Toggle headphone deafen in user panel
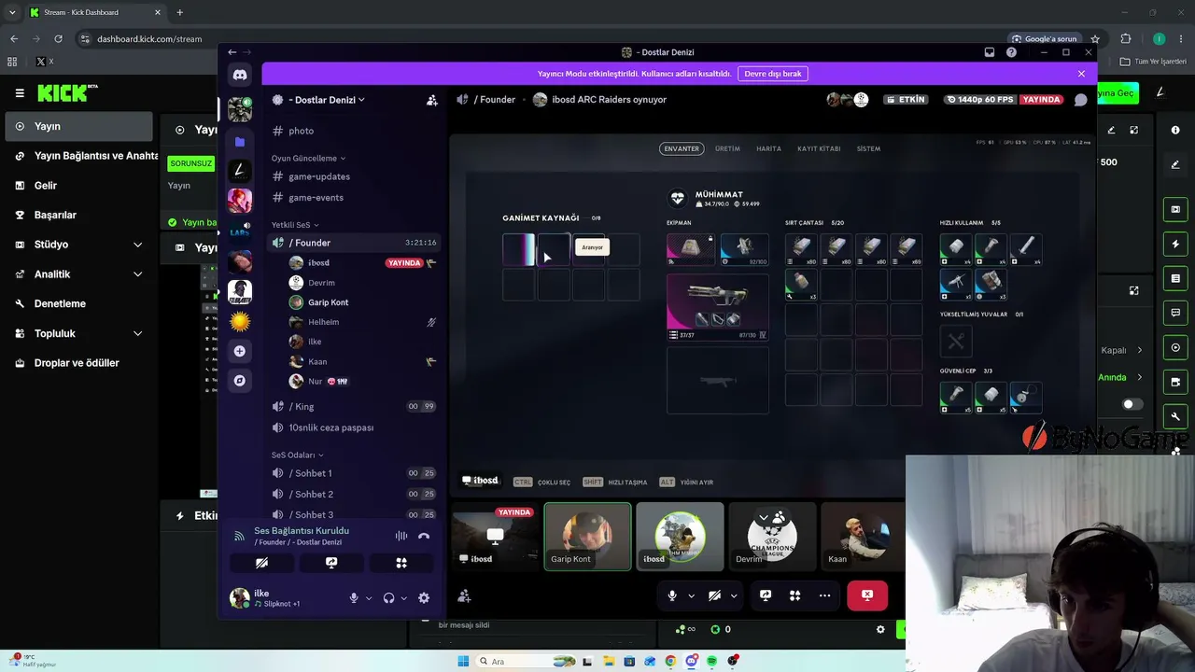Image resolution: width=1195 pixels, height=672 pixels. point(388,598)
